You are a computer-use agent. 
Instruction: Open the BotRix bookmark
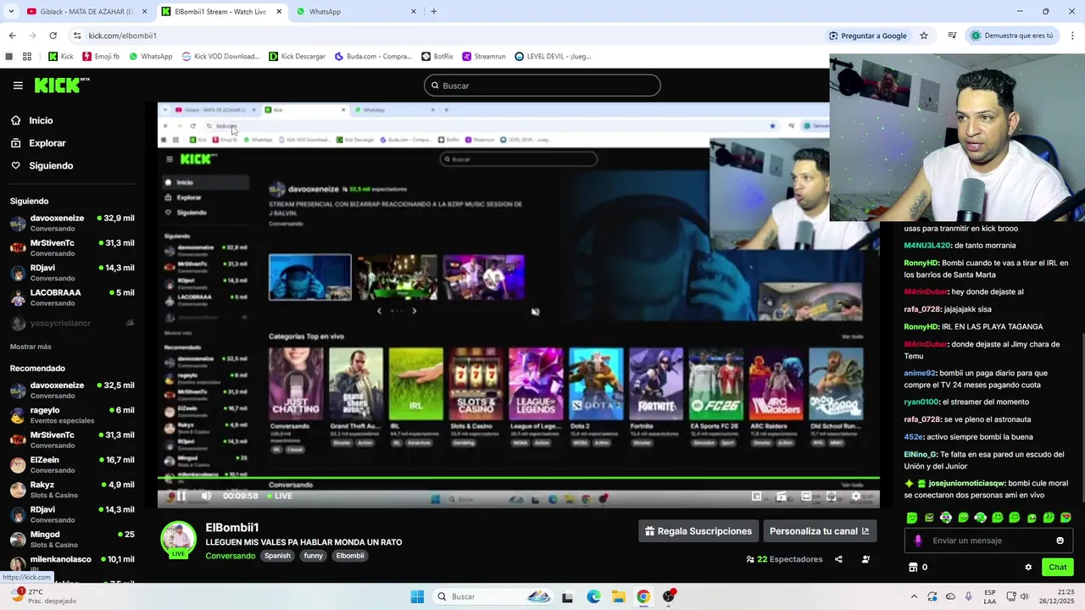(437, 57)
